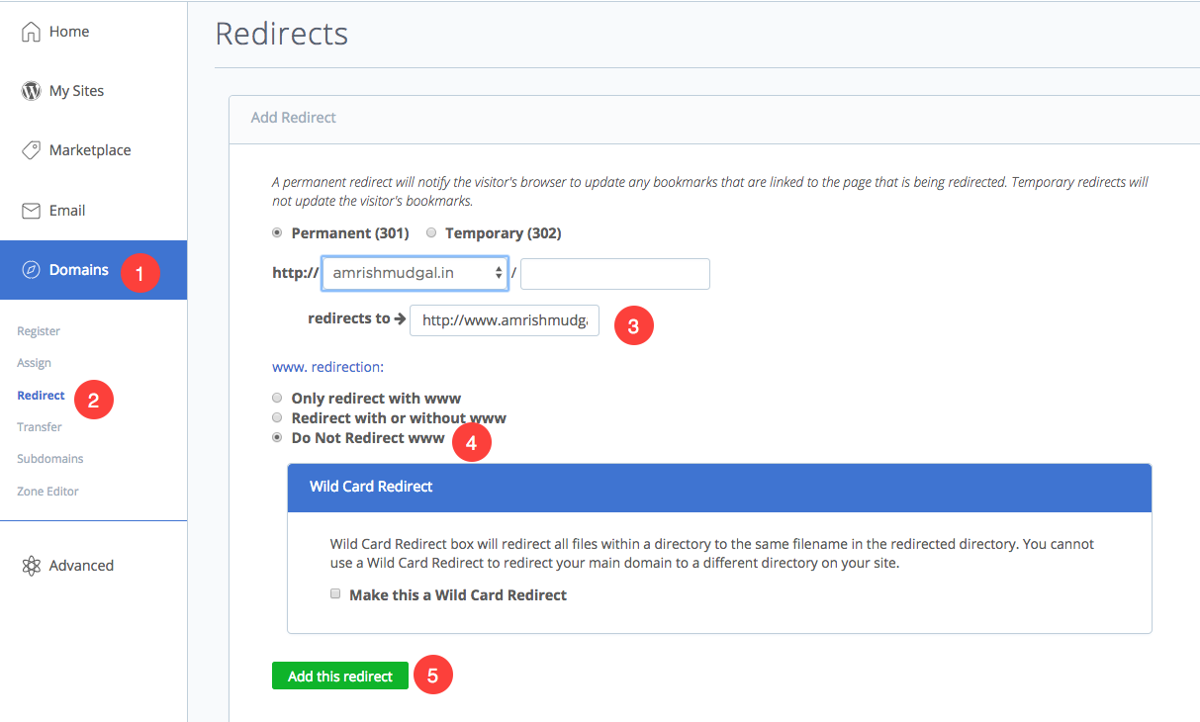Click the www. redirection link
The image size is (1200, 722).
[x=327, y=367]
